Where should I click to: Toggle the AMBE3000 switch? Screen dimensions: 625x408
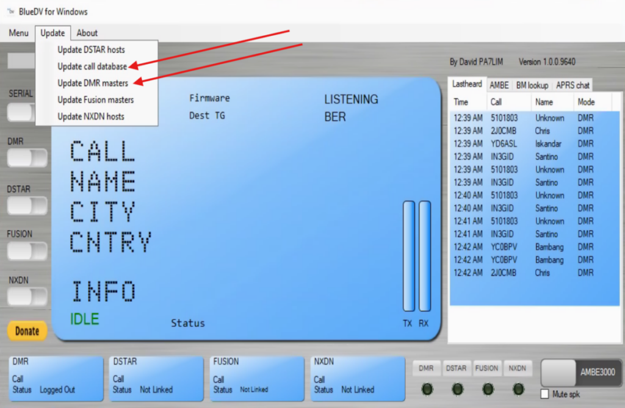coord(579,372)
